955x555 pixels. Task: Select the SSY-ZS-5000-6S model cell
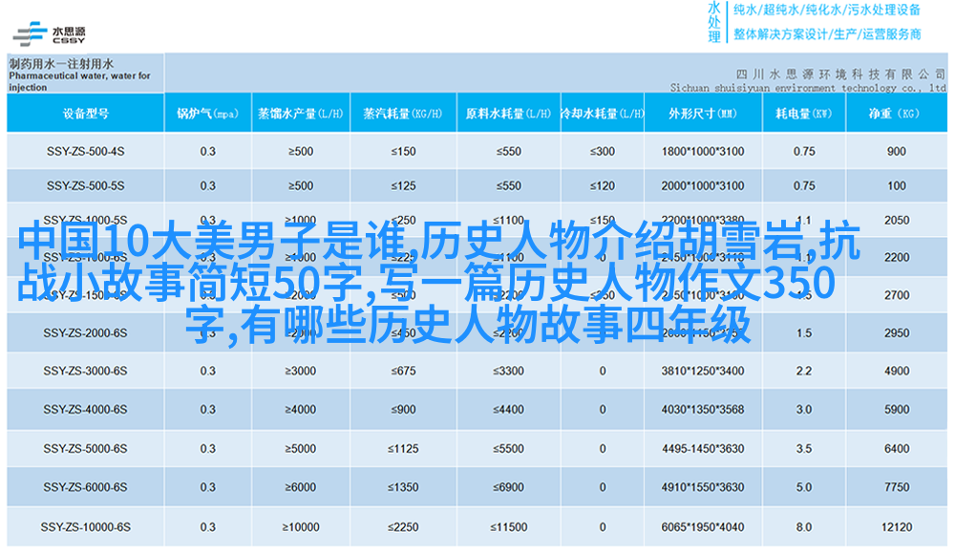point(85,449)
